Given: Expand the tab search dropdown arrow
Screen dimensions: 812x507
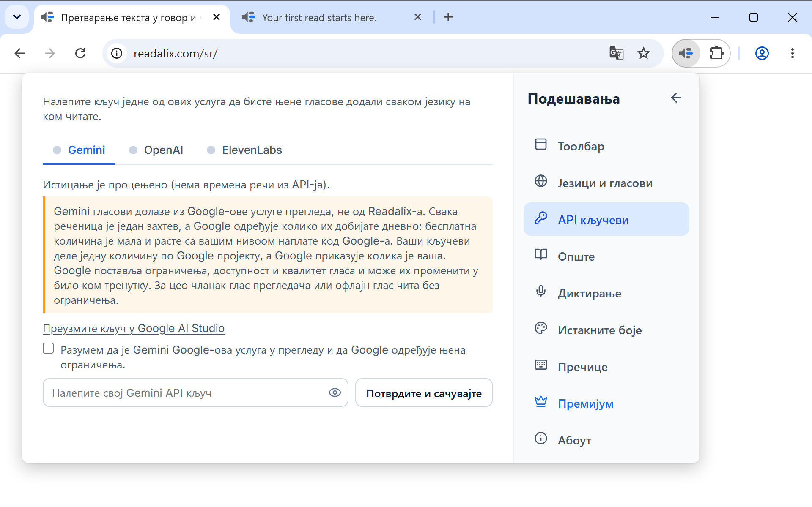Looking at the screenshot, I should tap(17, 17).
